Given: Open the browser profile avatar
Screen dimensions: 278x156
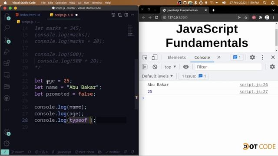Looking at the screenshot, I should click(267, 17).
